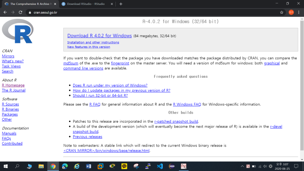
Task: Show hidden system tray icons
Action: click(242, 166)
